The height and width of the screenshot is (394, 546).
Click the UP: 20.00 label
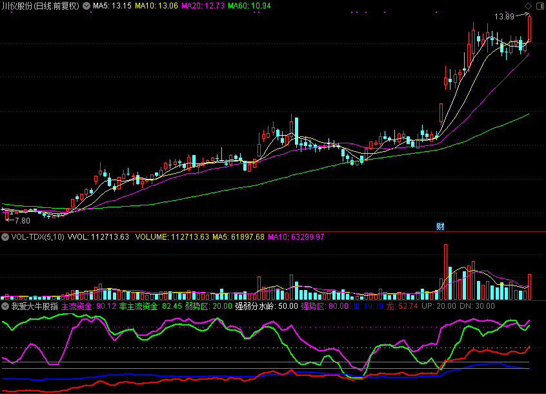[x=439, y=307]
